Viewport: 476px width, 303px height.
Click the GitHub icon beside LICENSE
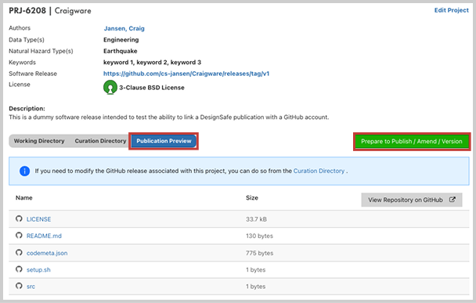click(19, 218)
